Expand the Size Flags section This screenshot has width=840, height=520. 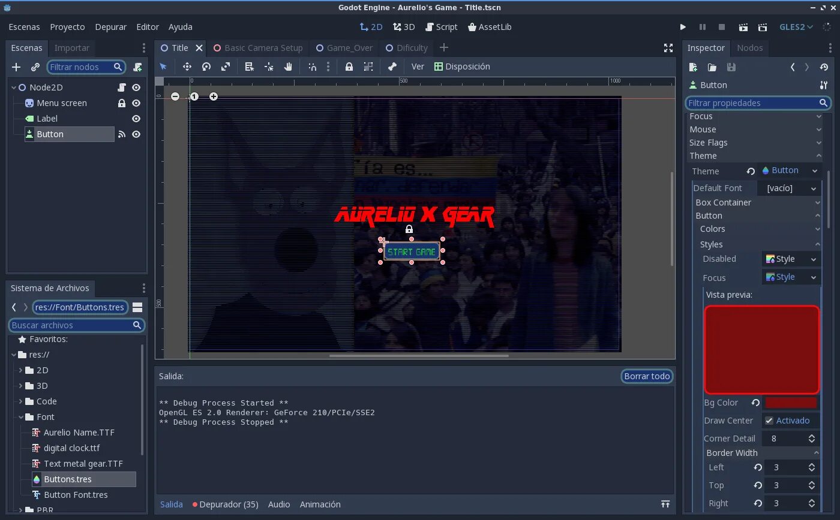755,143
